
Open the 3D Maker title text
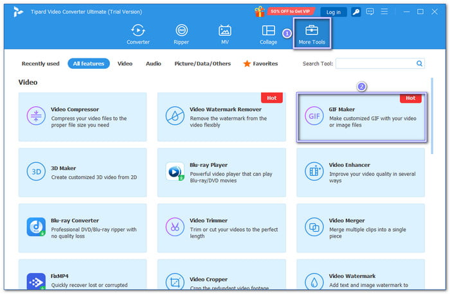click(64, 168)
